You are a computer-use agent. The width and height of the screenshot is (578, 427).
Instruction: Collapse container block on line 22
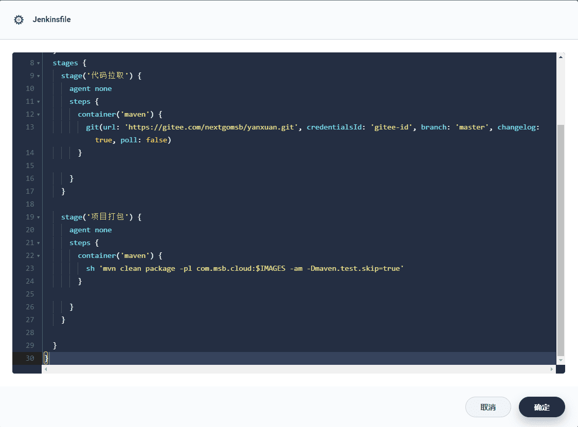point(39,256)
